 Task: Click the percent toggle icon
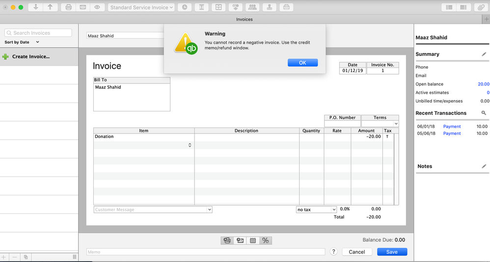point(266,240)
